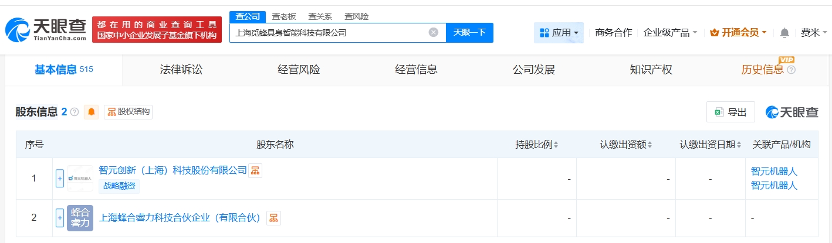Open equity structure icon for 上海蜂合睿力
The width and height of the screenshot is (832, 243).
273,218
